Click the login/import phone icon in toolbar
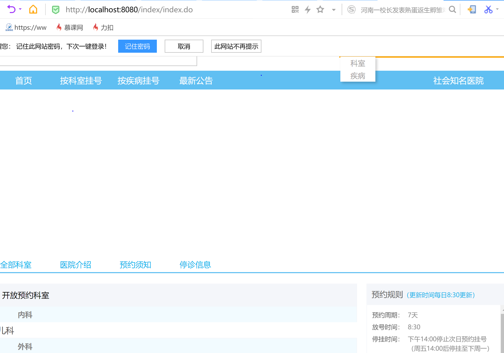The width and height of the screenshot is (504, 353). pos(472,10)
